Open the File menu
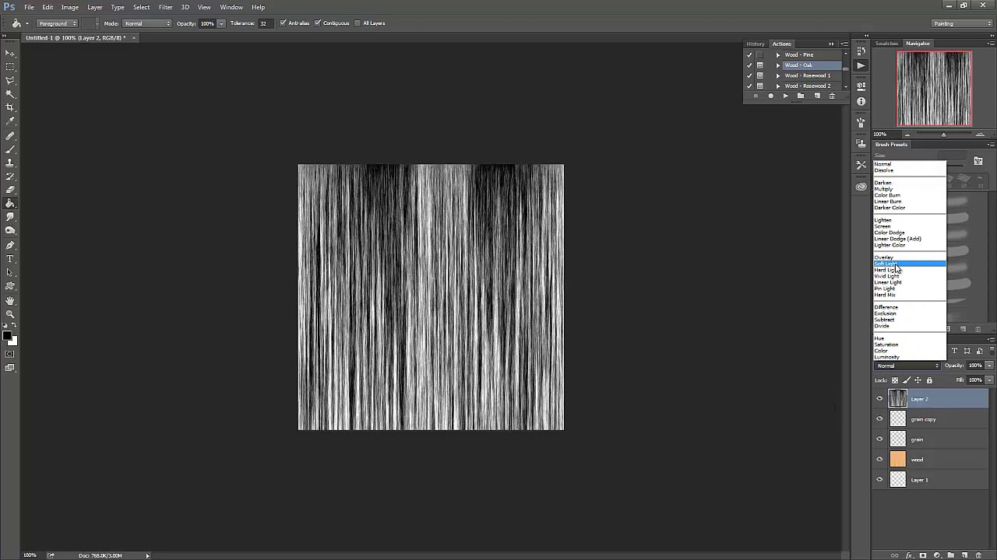The height and width of the screenshot is (560, 997). click(x=29, y=7)
